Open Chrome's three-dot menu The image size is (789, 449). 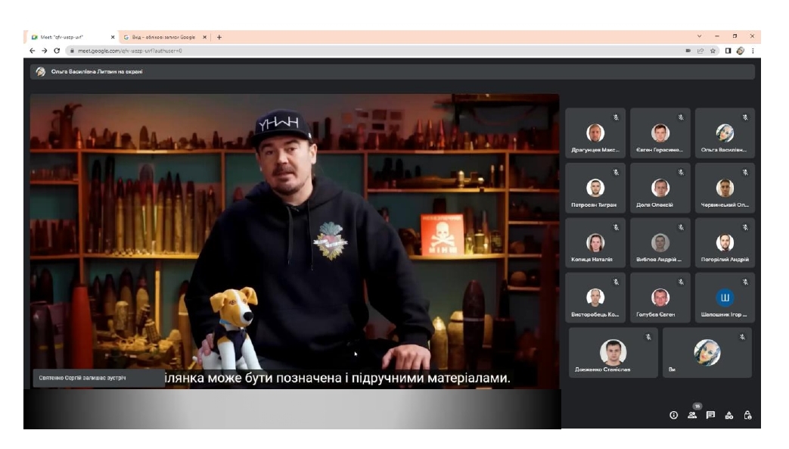point(753,51)
